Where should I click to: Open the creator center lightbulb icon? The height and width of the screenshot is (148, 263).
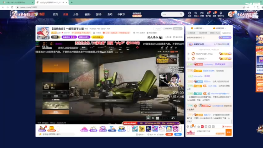point(221,14)
